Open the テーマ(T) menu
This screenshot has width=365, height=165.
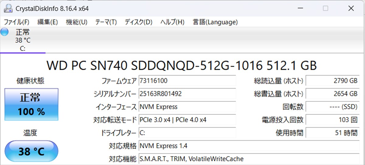[x=106, y=22]
